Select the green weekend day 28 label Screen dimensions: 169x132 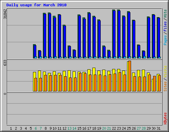pyautogui.click(x=144, y=128)
